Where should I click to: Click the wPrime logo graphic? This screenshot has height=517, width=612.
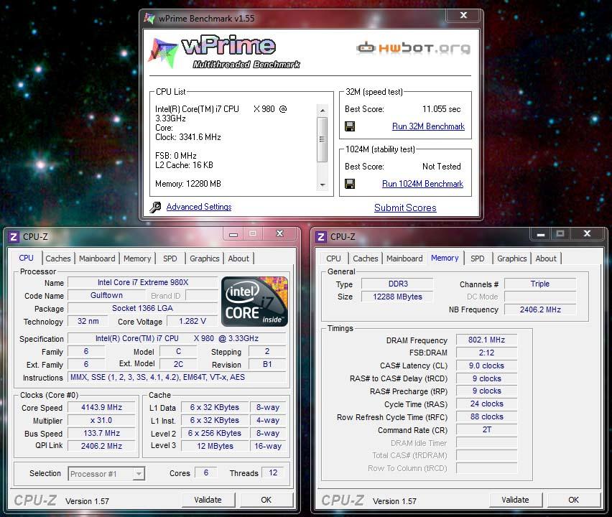(x=223, y=52)
